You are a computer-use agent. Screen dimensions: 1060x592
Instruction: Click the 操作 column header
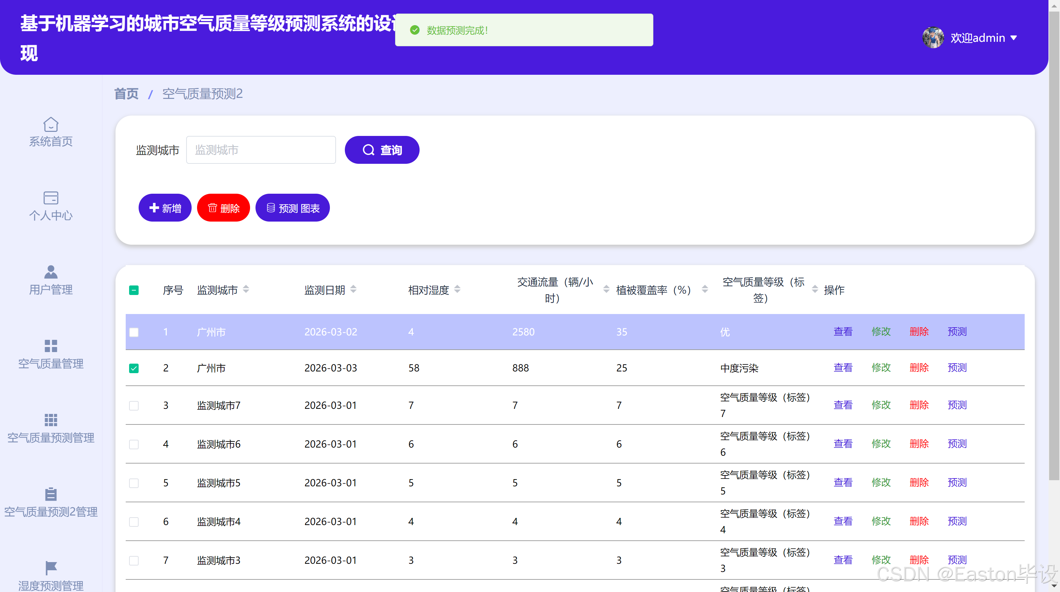pos(834,290)
